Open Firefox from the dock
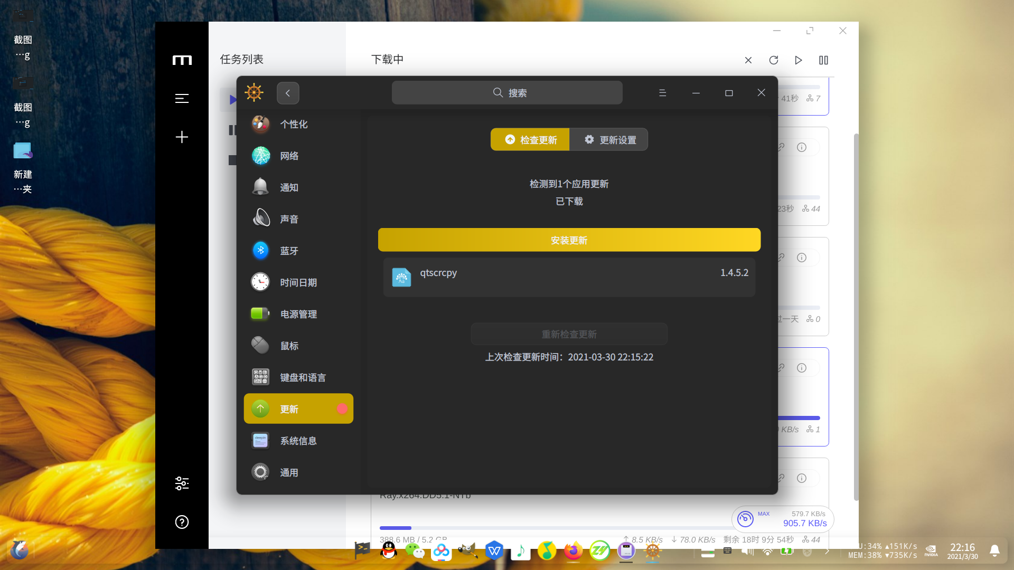Viewport: 1014px width, 570px height. point(573,551)
